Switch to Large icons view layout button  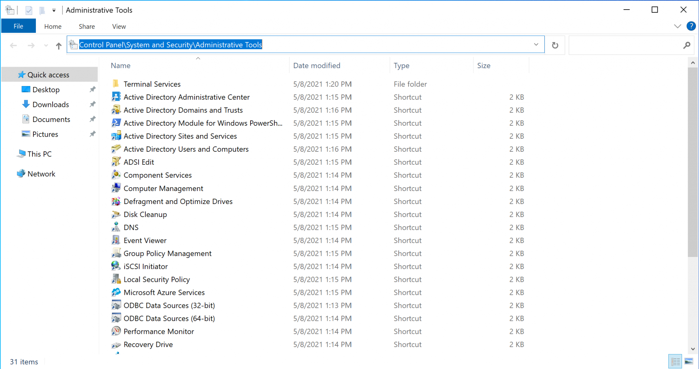pyautogui.click(x=689, y=361)
